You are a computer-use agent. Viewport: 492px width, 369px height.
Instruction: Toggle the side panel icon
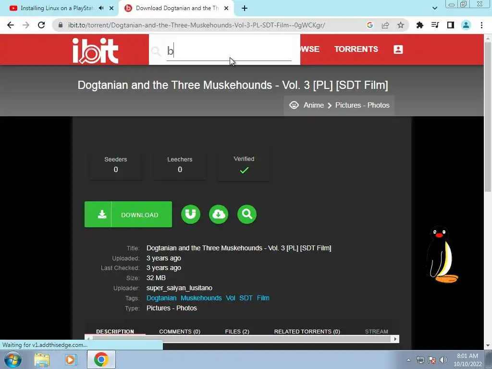tap(451, 25)
